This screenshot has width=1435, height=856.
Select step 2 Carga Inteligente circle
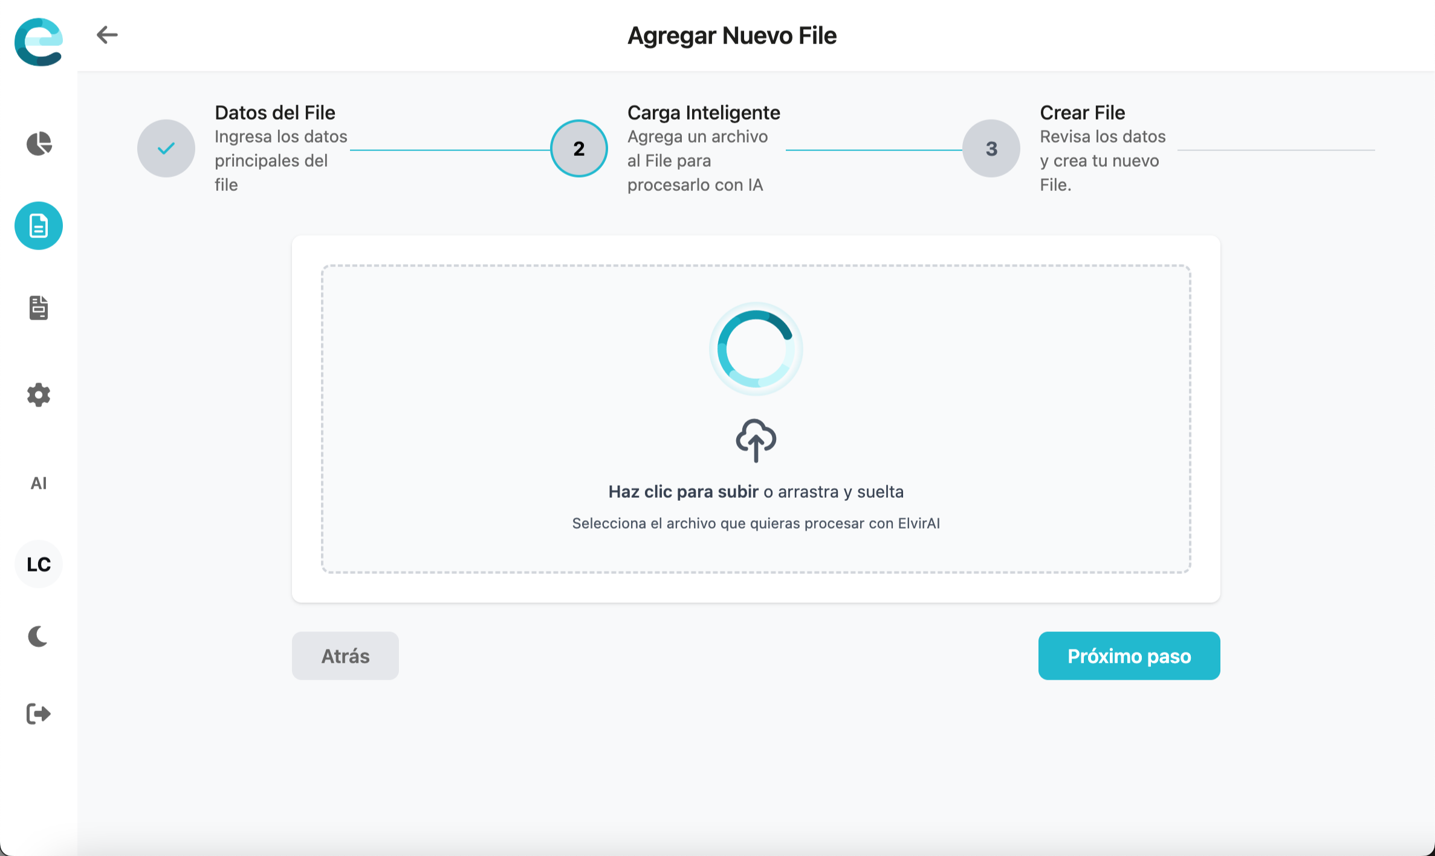tap(578, 149)
